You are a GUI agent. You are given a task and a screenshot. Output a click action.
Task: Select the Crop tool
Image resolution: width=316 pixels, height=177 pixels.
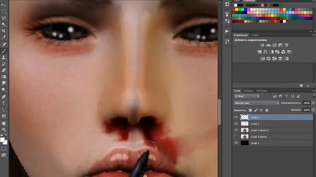(3, 31)
